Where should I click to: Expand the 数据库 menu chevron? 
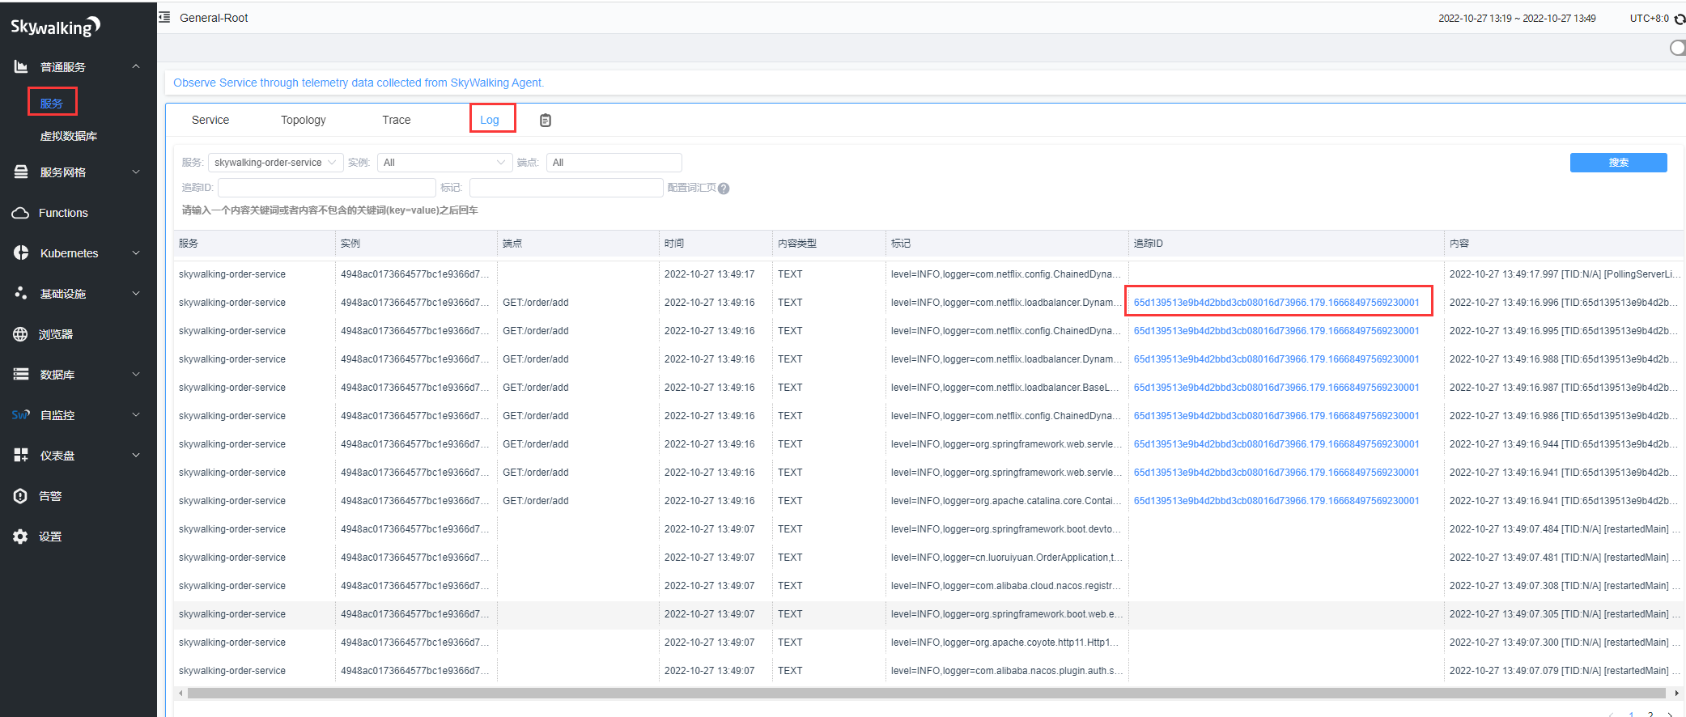[136, 374]
